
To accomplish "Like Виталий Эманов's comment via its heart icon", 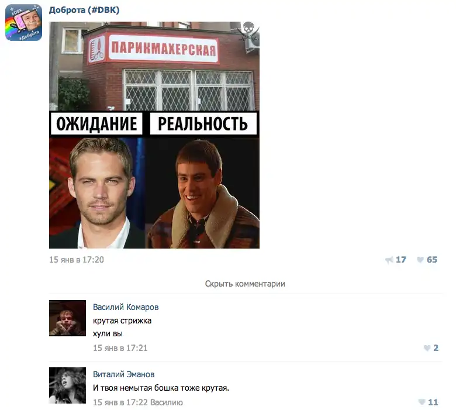I will click(x=422, y=402).
